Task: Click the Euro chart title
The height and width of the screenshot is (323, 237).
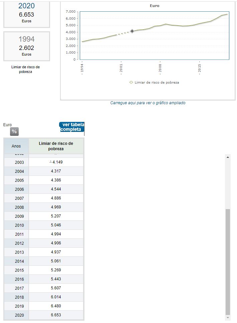Action: tap(155, 6)
